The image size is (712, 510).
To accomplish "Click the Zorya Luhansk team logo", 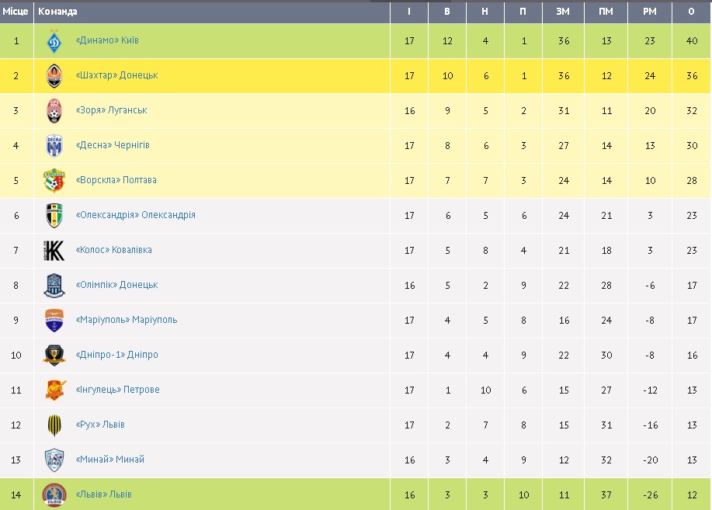I will pyautogui.click(x=54, y=110).
